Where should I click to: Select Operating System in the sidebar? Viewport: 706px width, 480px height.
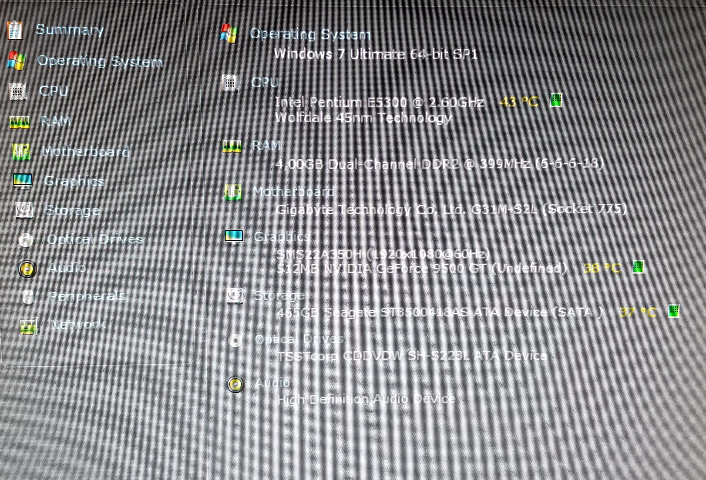tap(100, 62)
